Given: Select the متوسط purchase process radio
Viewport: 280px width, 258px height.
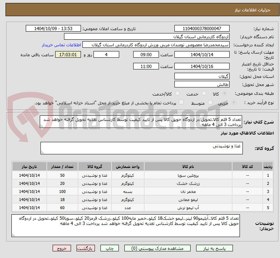Looking at the screenshot, I should pos(210,103).
